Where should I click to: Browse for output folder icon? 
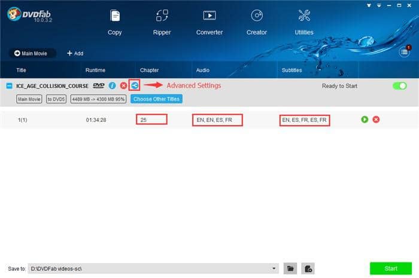tap(290, 268)
